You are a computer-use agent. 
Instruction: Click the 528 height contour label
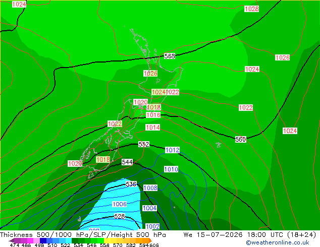click(x=120, y=216)
